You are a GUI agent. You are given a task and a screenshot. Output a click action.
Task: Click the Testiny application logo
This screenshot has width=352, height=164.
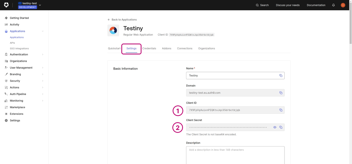[x=113, y=30]
